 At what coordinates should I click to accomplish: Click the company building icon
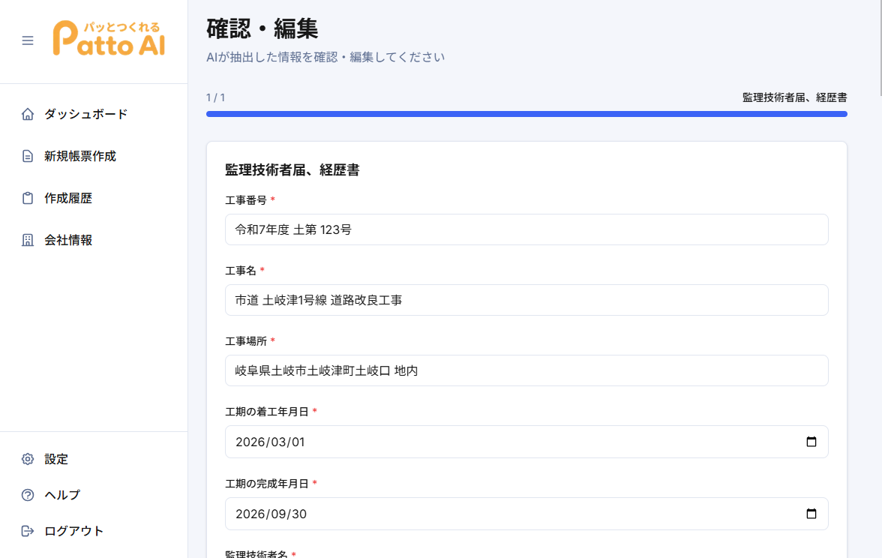(28, 241)
